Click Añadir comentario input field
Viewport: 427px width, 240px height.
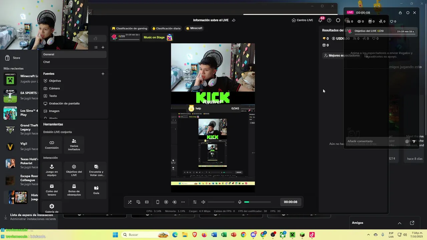point(375,141)
